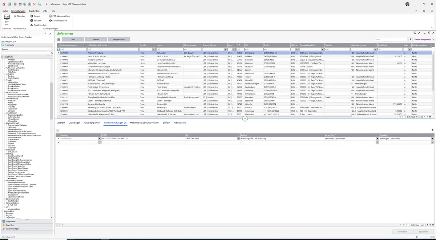Open Mandant settings in ribbon

coord(19,16)
